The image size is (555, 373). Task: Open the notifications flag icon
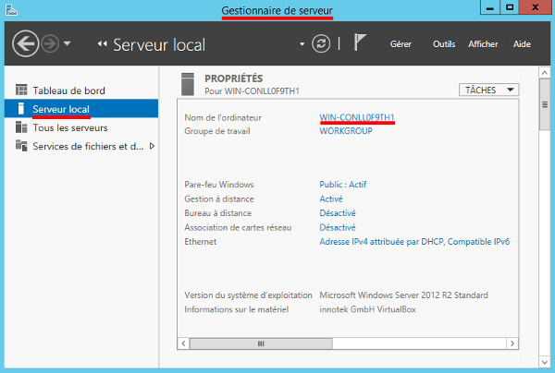click(361, 44)
